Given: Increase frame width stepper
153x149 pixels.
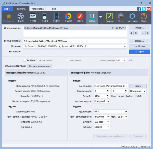Looking at the screenshot, I should 108,90.
